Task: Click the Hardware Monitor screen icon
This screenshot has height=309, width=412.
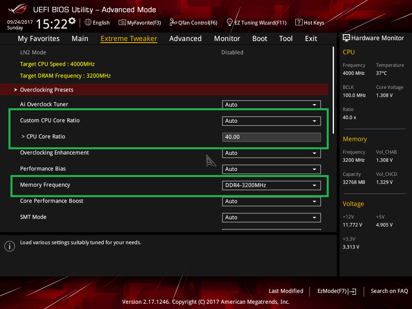Action: click(x=346, y=38)
